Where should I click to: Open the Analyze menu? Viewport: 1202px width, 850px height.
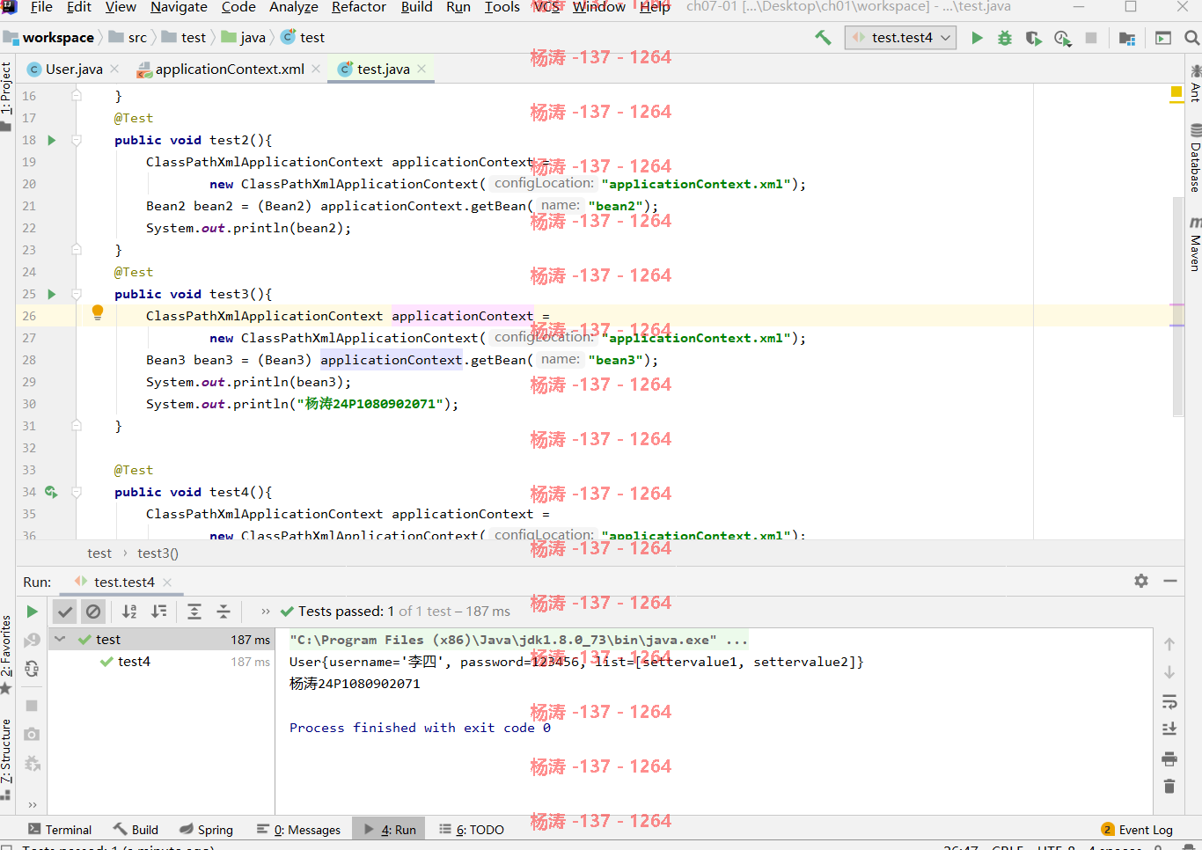[294, 7]
